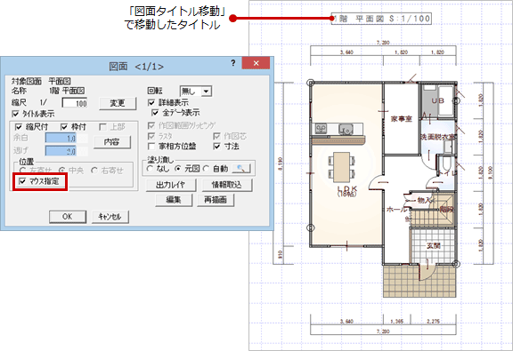This screenshot has height=351, width=513.
Task: Click the moved drawing title 平面図 S:1/100
Action: pyautogui.click(x=381, y=19)
